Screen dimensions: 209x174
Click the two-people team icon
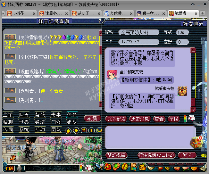[133, 167]
